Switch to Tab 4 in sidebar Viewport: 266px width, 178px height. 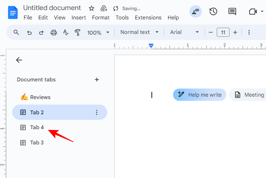[x=37, y=127]
